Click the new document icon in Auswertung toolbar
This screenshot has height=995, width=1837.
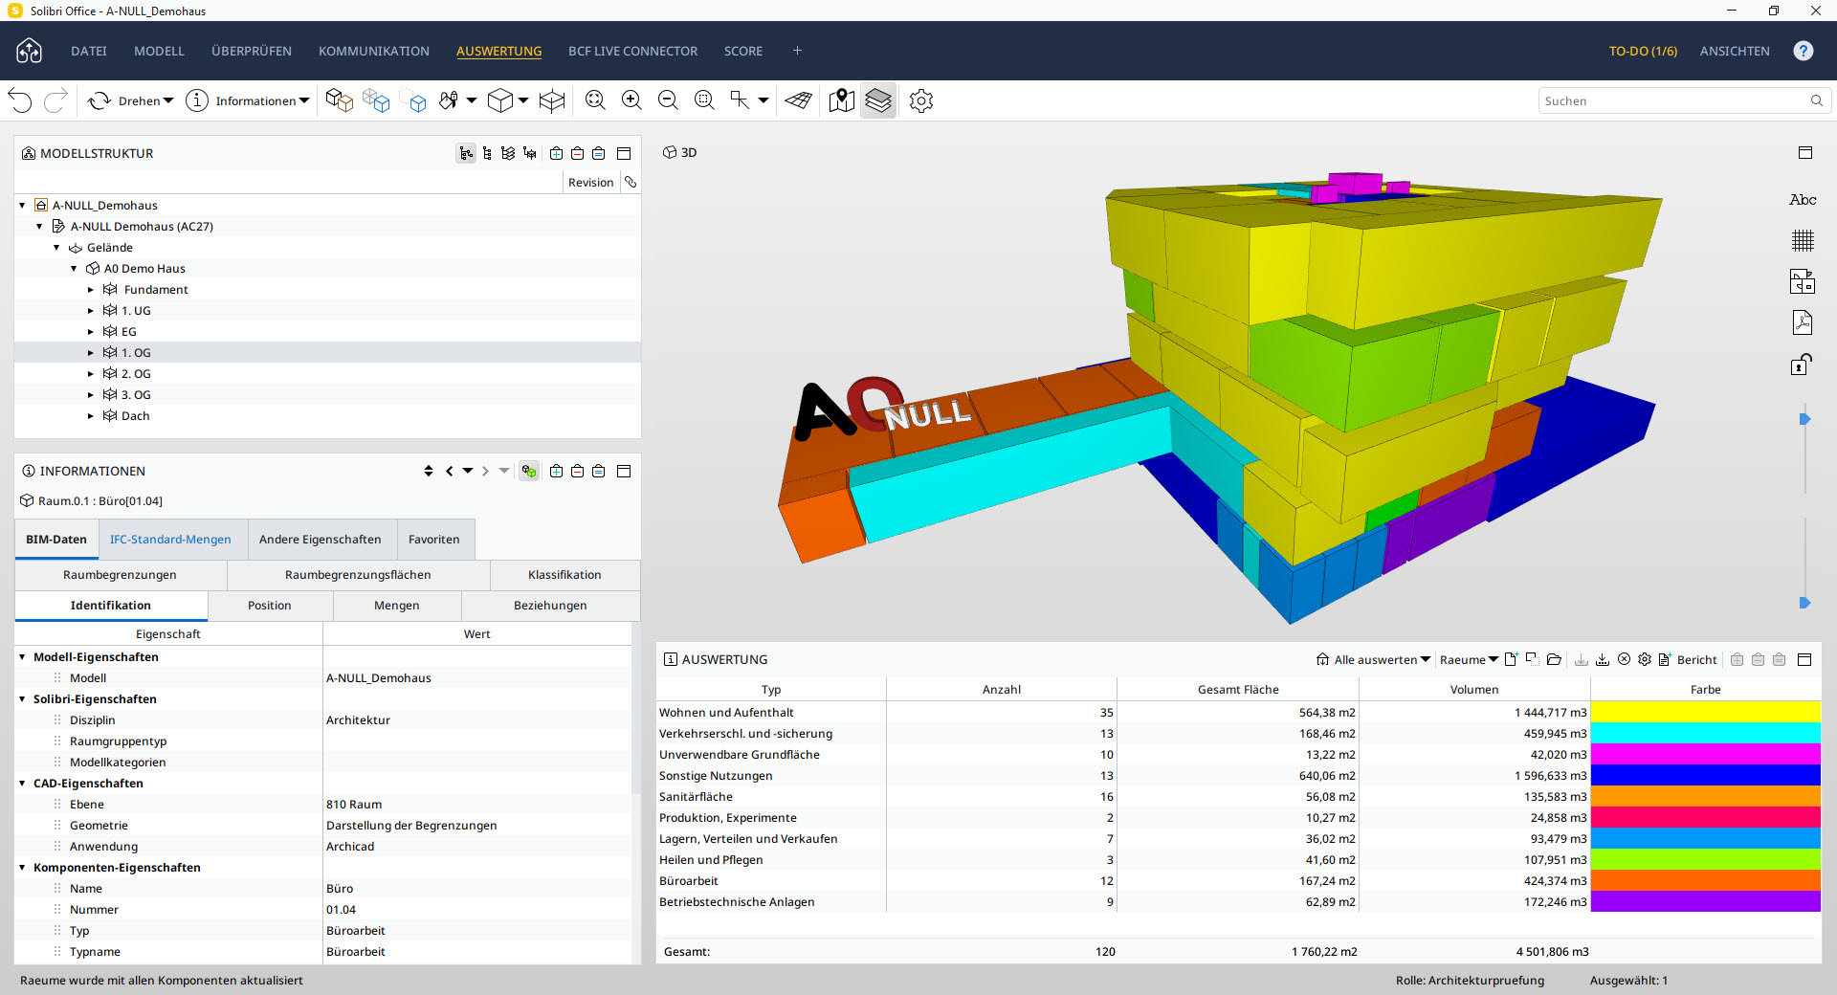1511,659
